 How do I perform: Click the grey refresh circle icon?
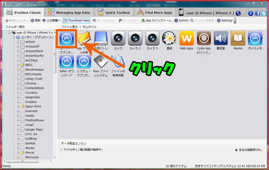244,13
